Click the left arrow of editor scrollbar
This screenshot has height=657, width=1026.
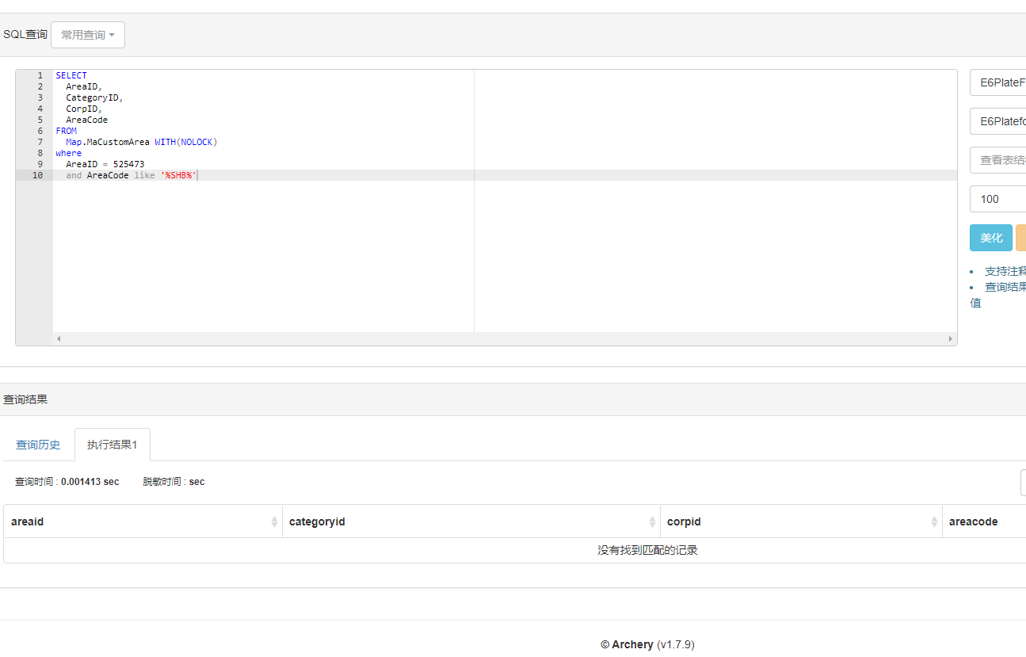[59, 338]
